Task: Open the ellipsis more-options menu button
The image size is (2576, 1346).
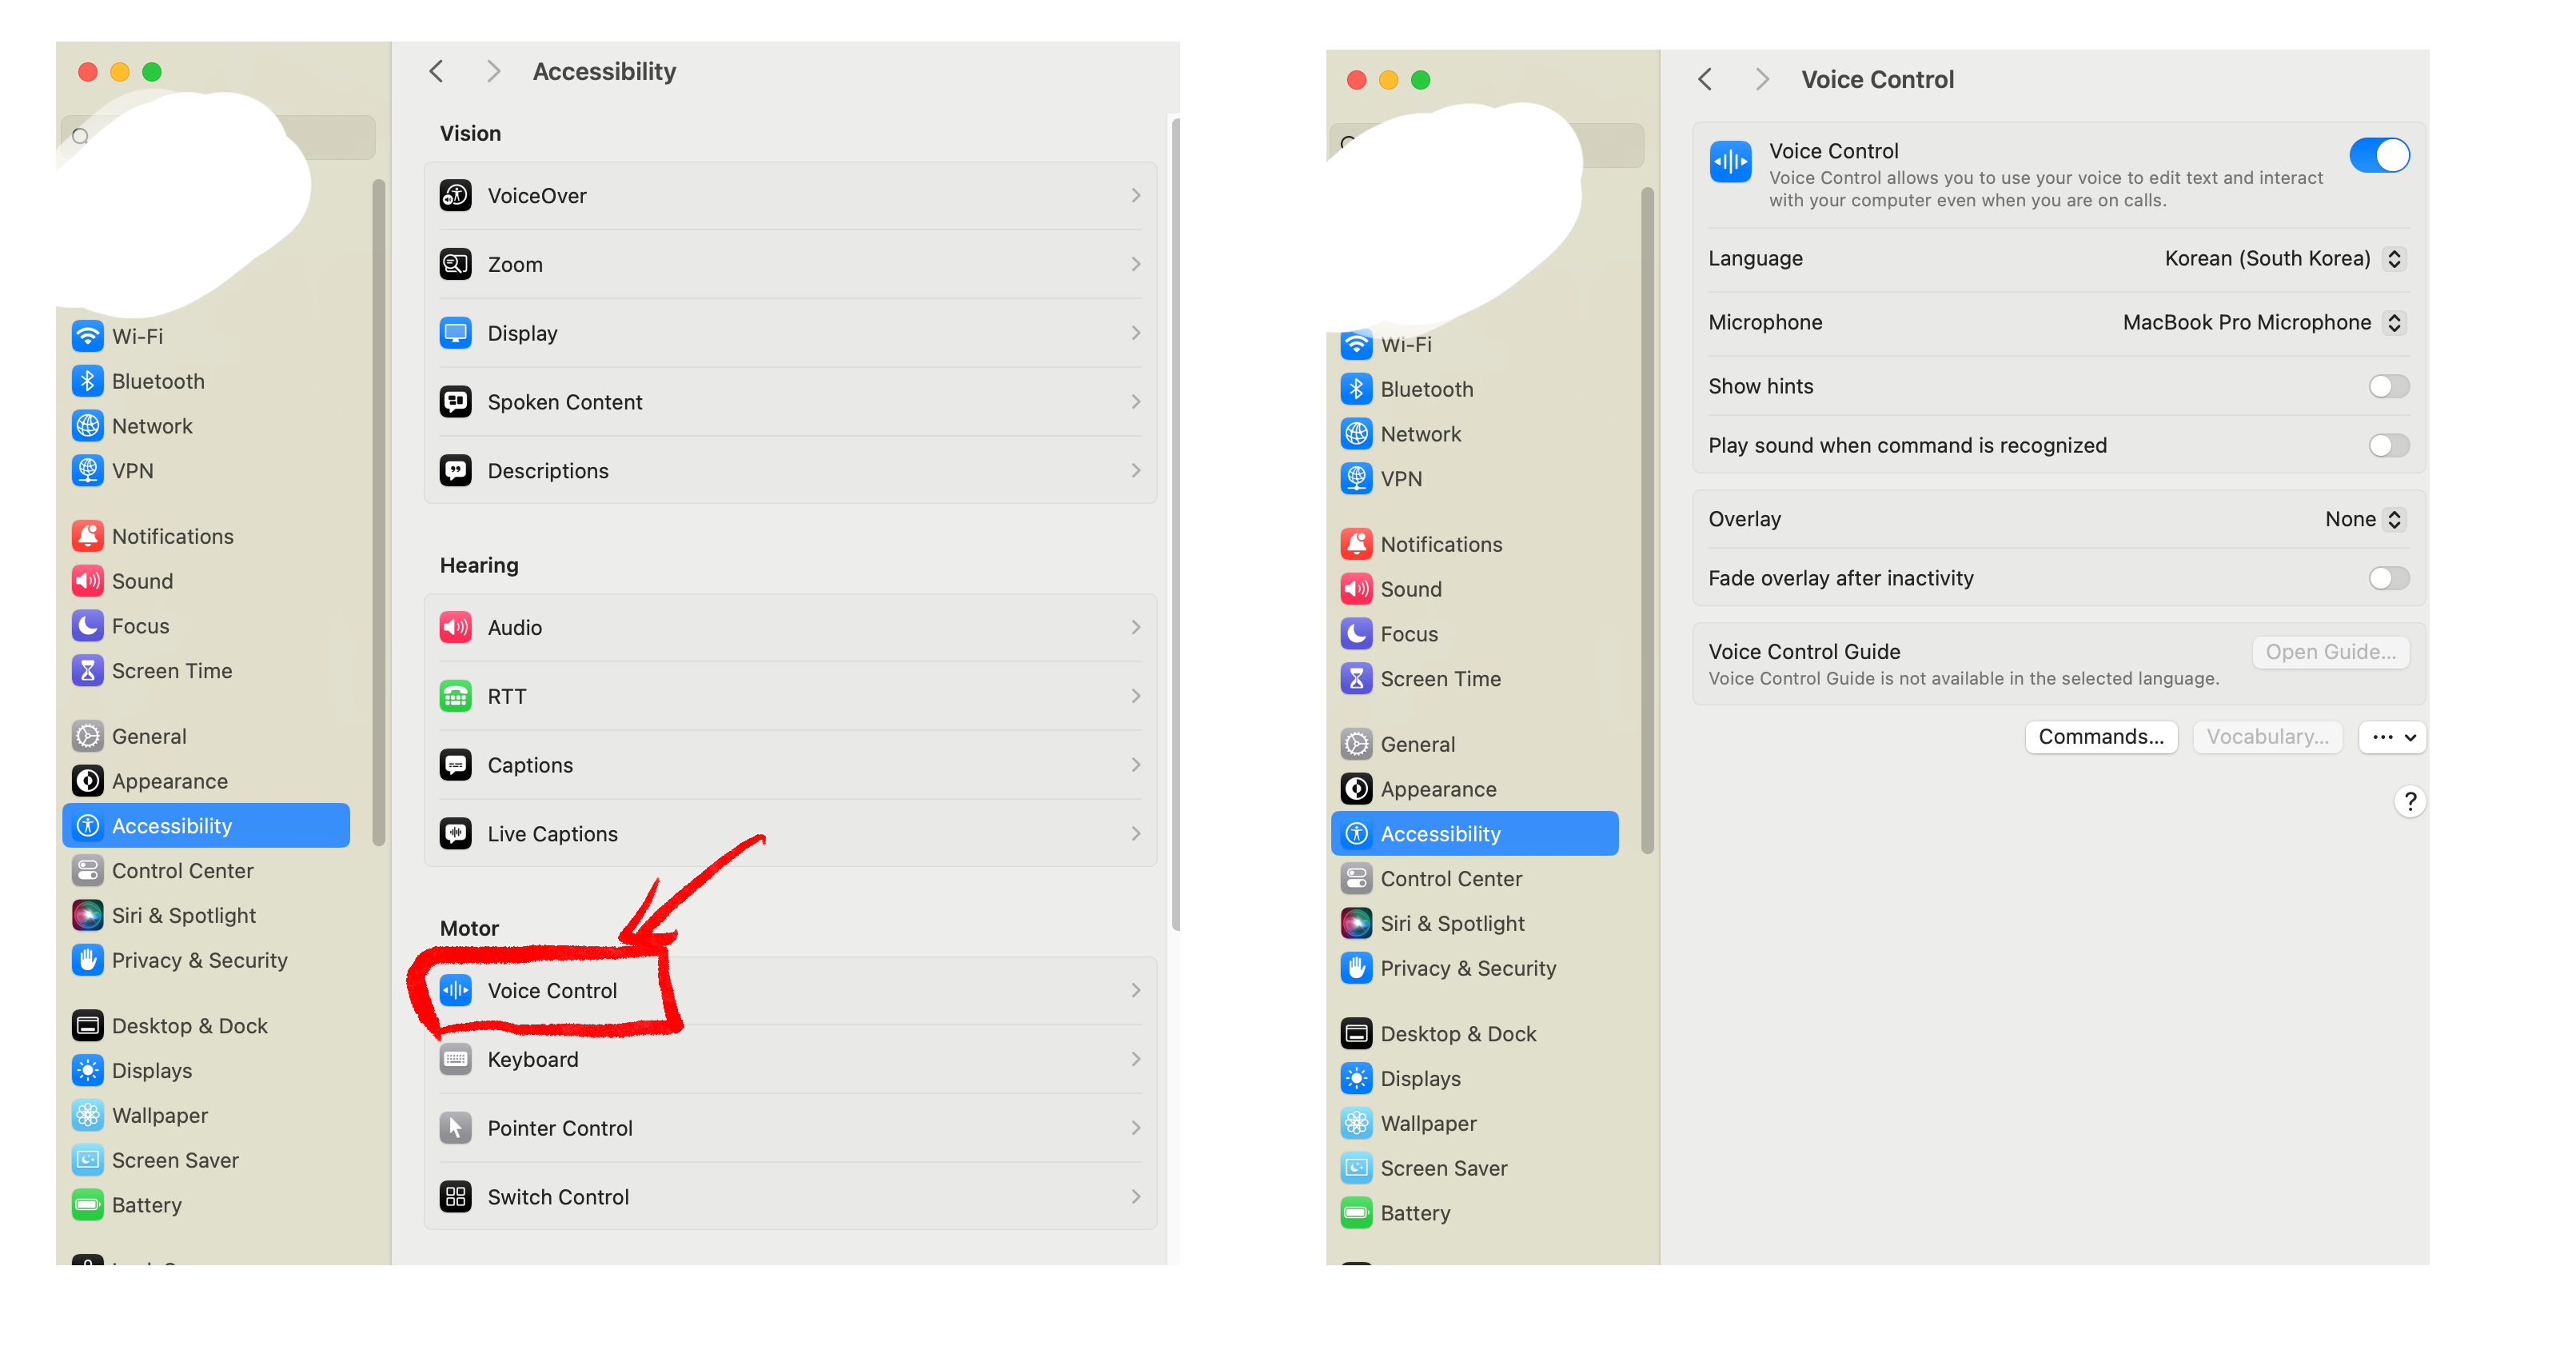Action: tap(2392, 737)
